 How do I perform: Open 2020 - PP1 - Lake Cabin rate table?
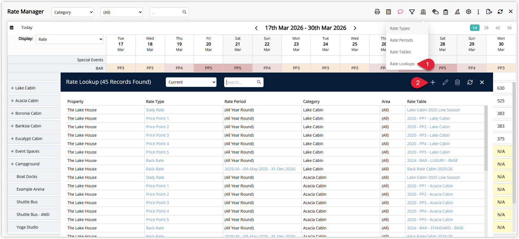pyautogui.click(x=429, y=118)
